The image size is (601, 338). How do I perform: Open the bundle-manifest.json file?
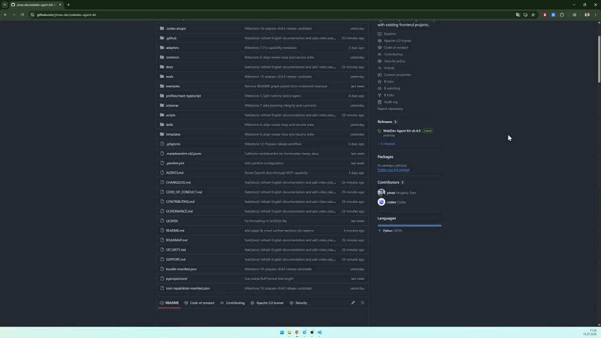click(181, 269)
